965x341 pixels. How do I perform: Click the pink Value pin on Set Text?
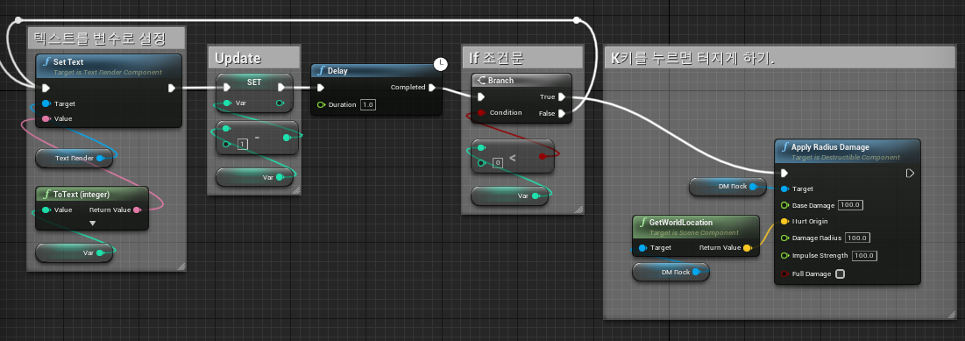[46, 119]
